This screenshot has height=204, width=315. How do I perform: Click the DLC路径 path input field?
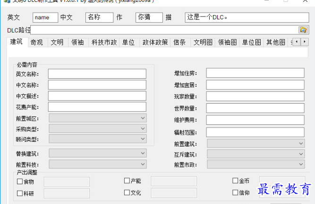click(164, 30)
